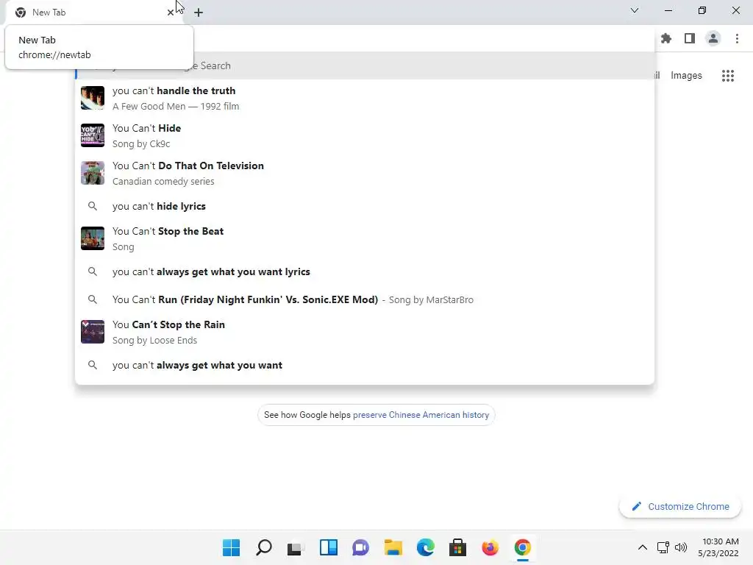
Task: Open the Chrome profile avatar menu
Action: pos(713,38)
